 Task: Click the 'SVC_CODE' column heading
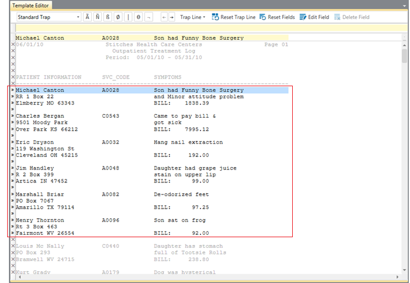116,77
